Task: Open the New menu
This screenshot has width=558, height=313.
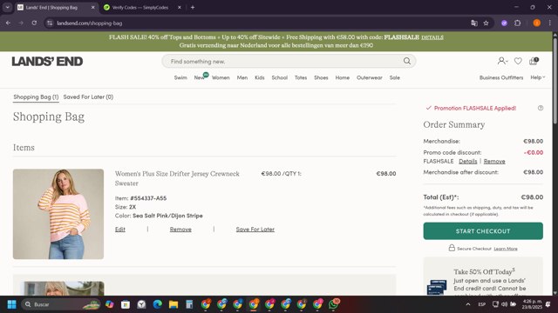Action: click(x=200, y=77)
